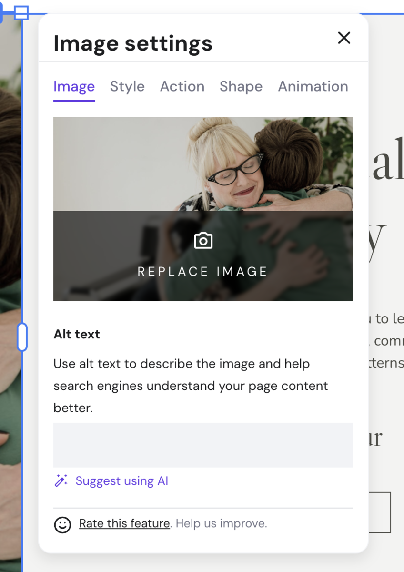Open the Rate this feature link
This screenshot has height=572, width=404.
(124, 523)
